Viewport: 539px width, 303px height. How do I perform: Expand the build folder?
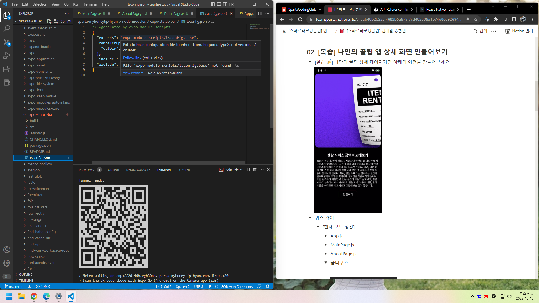[33, 121]
